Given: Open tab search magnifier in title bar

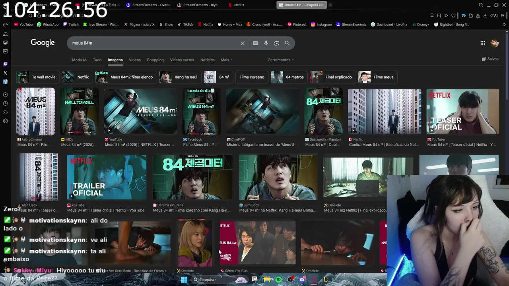Looking at the screenshot, I should [481, 5].
